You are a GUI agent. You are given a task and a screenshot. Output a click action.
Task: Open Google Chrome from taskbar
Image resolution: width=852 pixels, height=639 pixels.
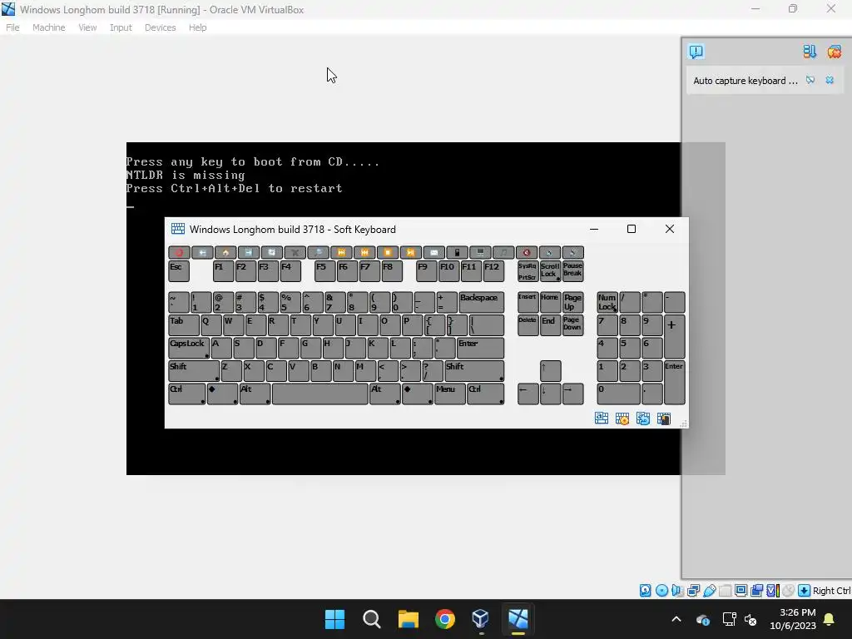coord(444,619)
